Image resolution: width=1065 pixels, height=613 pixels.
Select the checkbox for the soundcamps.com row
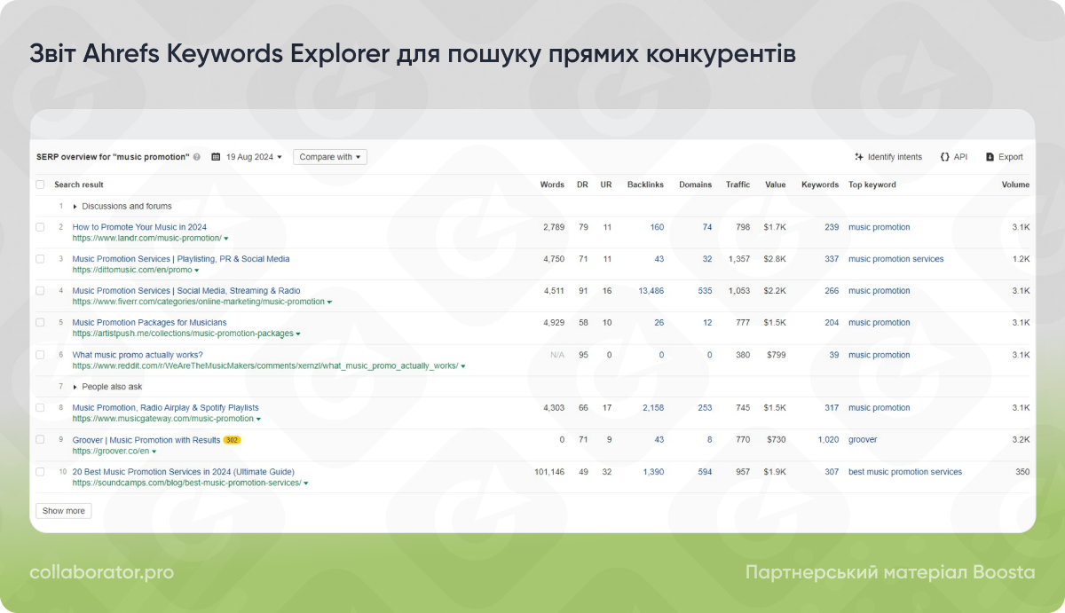[x=40, y=472]
